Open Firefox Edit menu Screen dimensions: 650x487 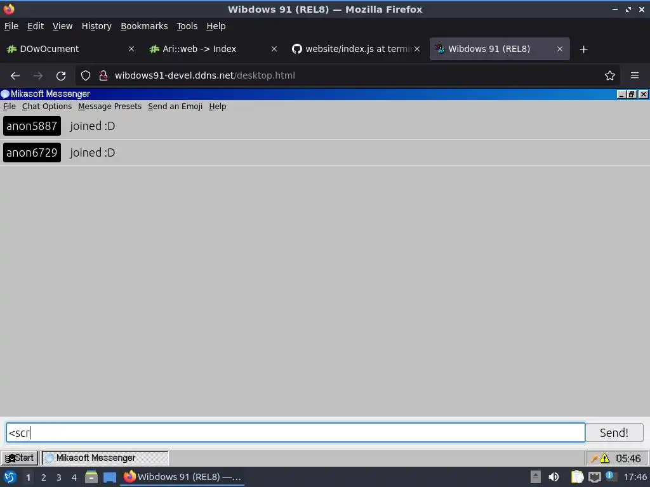36,26
